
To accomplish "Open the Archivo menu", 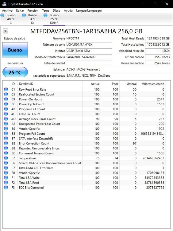I will click(x=7, y=10).
